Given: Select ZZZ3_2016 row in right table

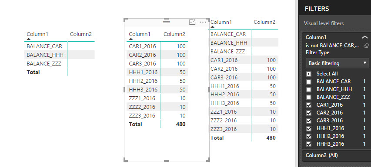Looking at the screenshot, I should (x=243, y=129).
